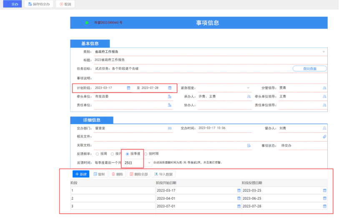Click the 基本信息 section tab

click(90, 43)
